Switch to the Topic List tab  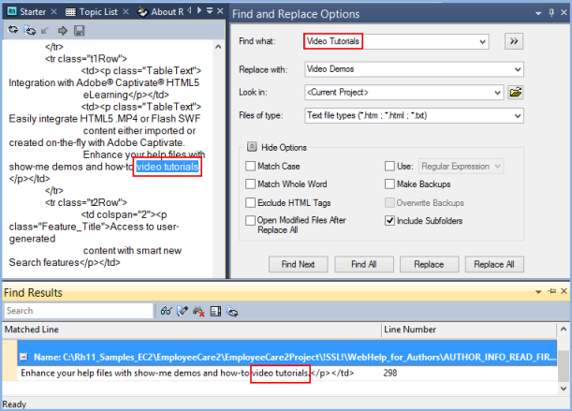tap(96, 12)
